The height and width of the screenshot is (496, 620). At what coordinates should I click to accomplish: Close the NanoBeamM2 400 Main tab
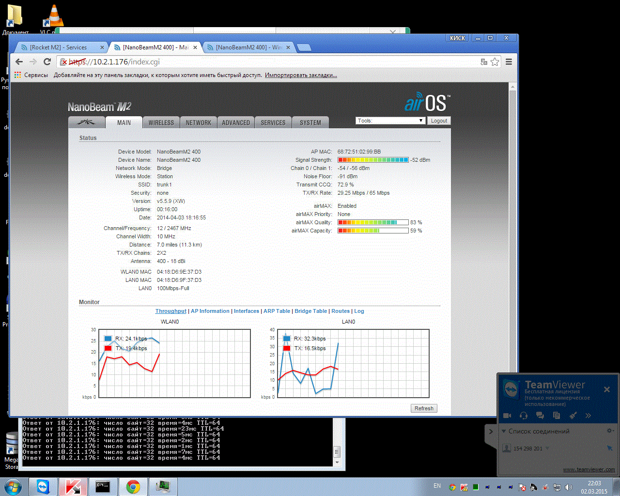click(195, 47)
